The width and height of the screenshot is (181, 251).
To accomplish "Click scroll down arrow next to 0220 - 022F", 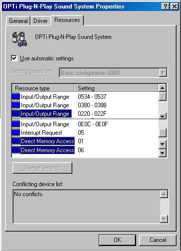I will [x=163, y=116].
